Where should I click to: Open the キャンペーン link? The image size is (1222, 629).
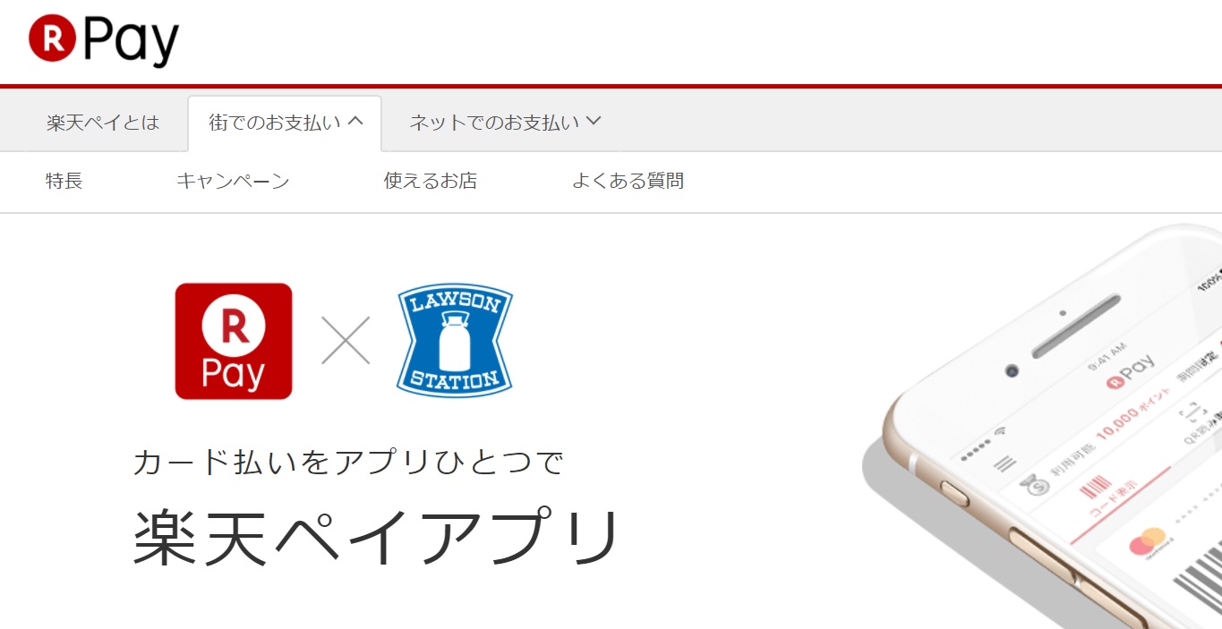(x=233, y=182)
